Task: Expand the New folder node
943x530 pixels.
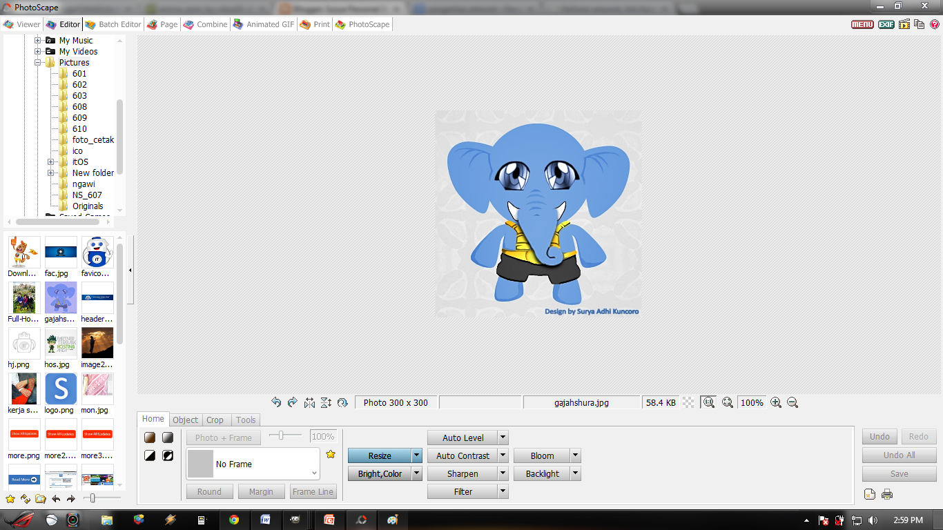Action: [51, 173]
